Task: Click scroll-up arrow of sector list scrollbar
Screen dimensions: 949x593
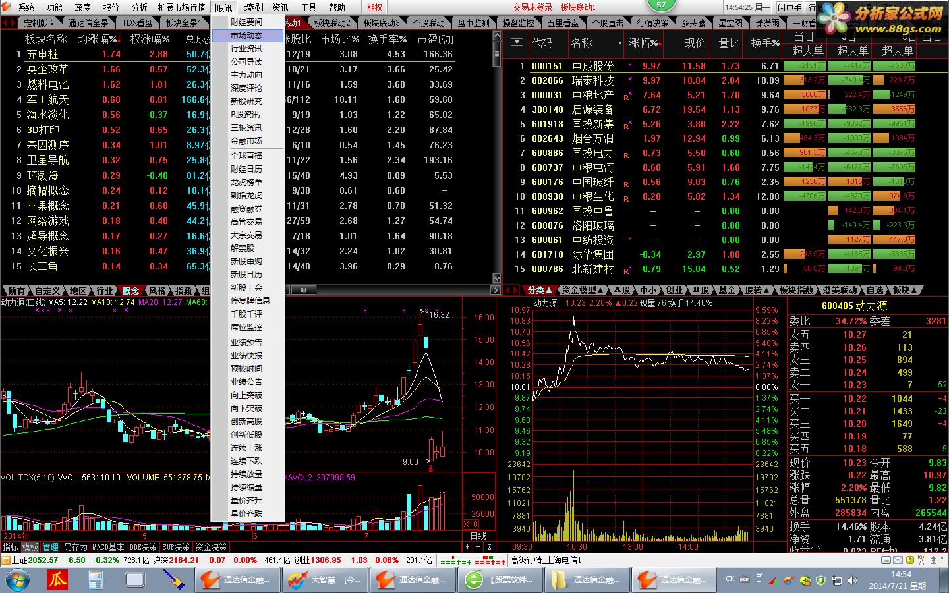Action: 497,36
